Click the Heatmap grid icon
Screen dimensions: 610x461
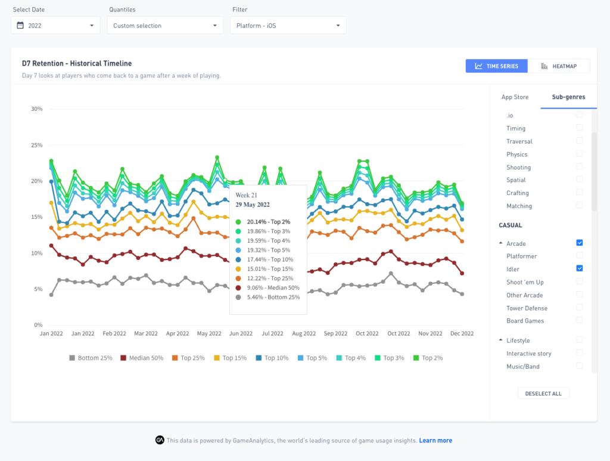point(544,66)
